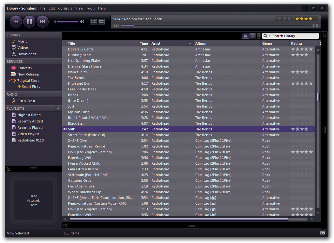Sort by the Rating column
The width and height of the screenshot is (334, 243).
coord(304,43)
